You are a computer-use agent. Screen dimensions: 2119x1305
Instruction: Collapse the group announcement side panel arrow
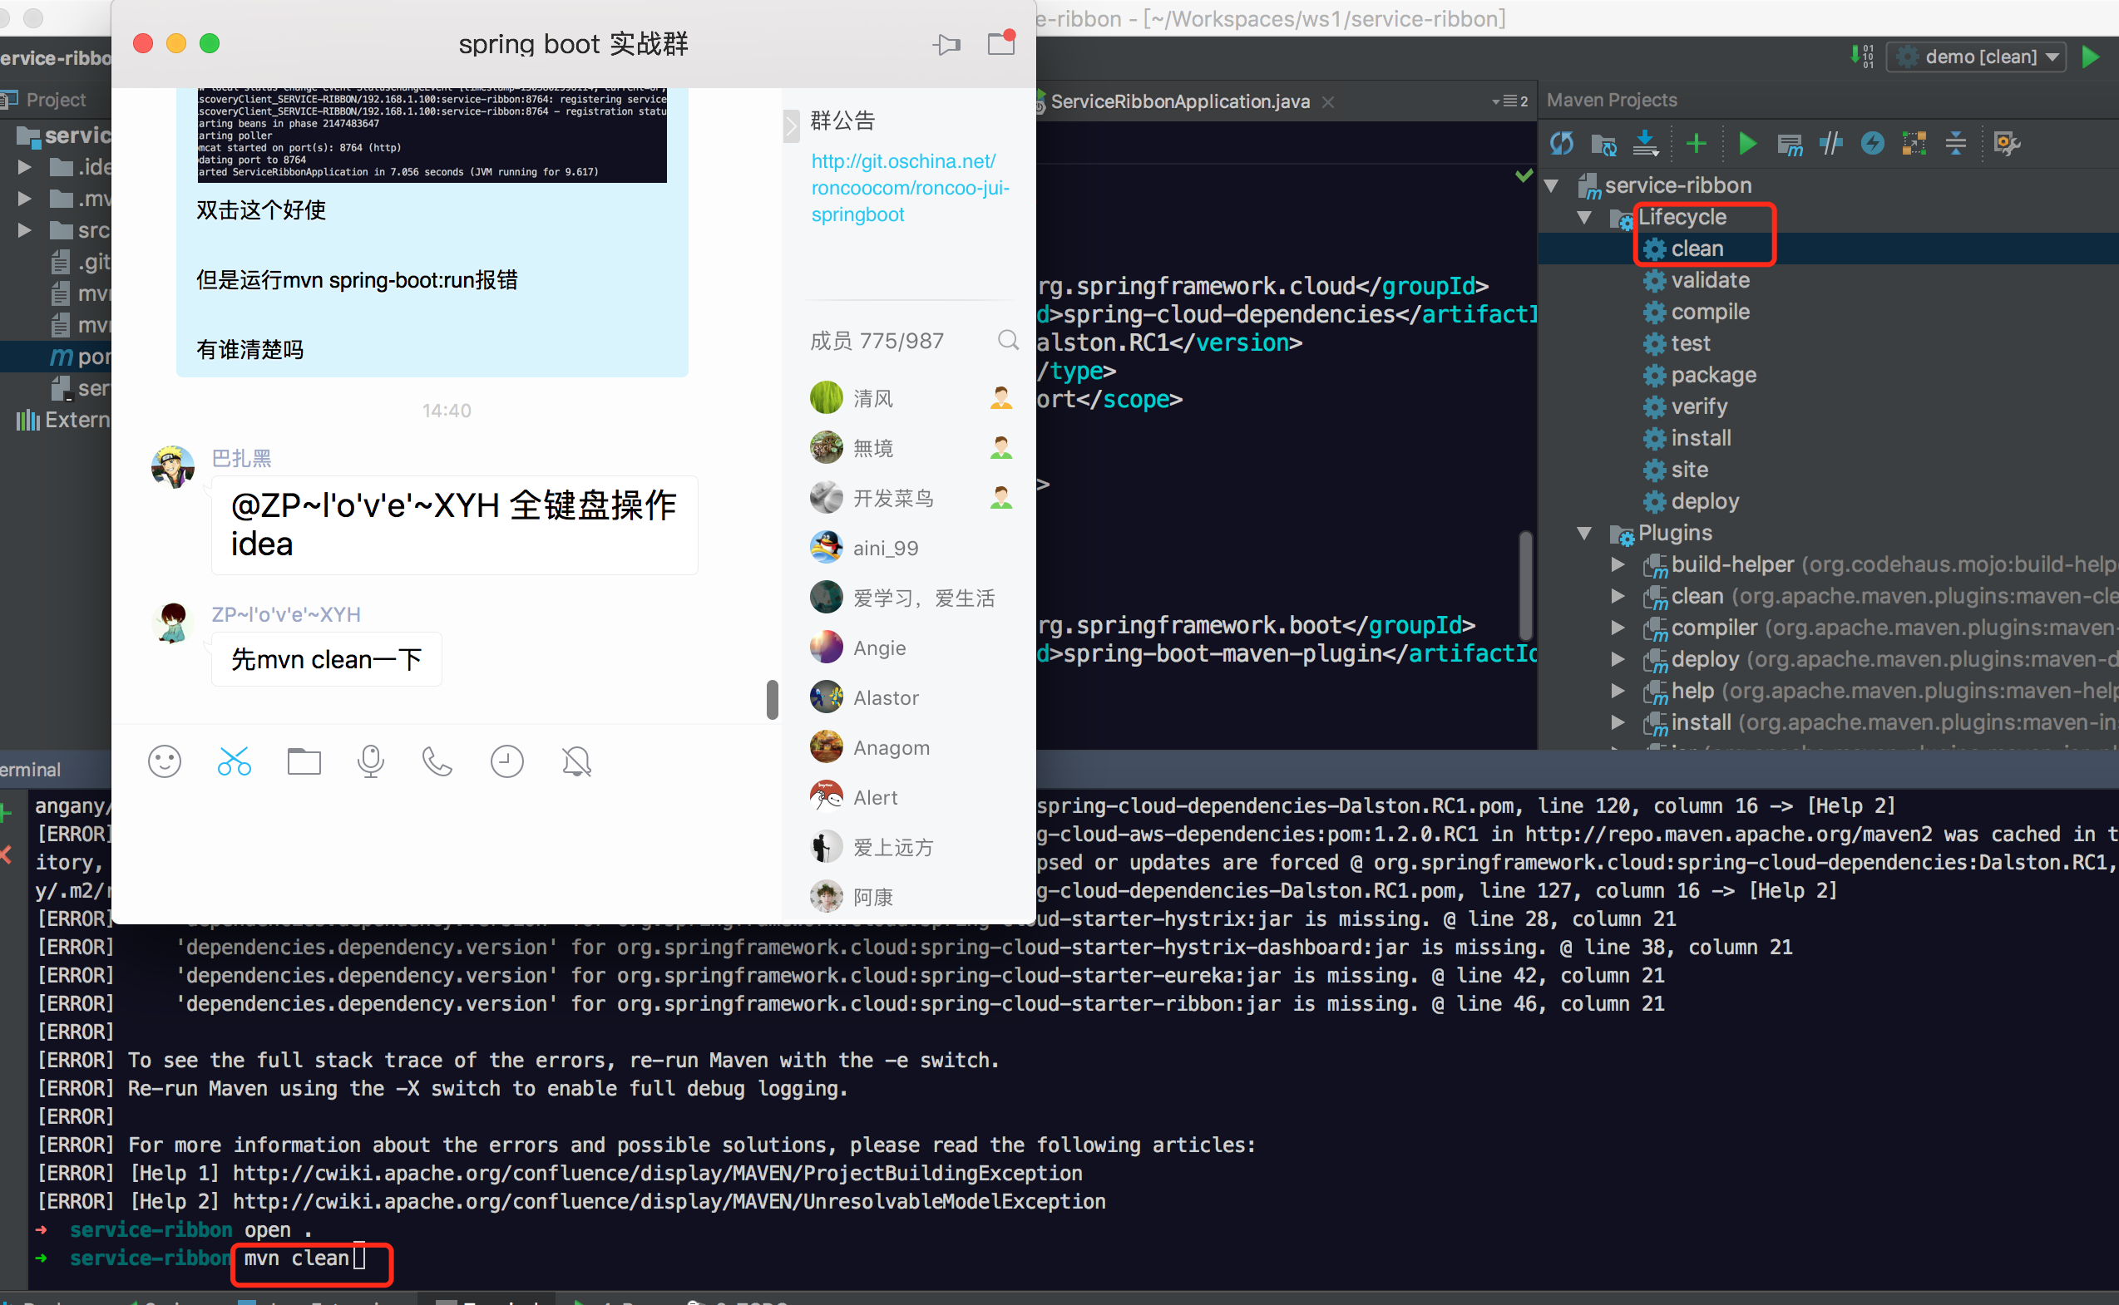791,127
